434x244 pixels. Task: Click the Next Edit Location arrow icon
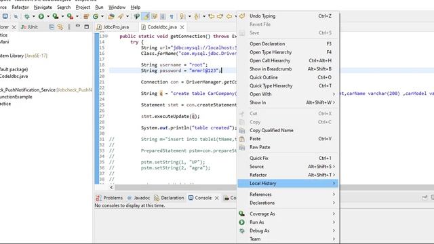click(220, 16)
